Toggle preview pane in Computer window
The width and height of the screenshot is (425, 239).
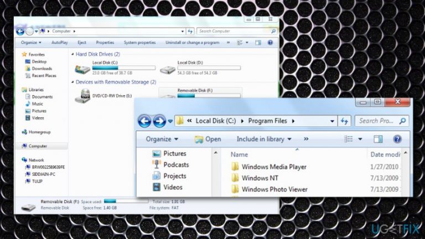[258, 43]
